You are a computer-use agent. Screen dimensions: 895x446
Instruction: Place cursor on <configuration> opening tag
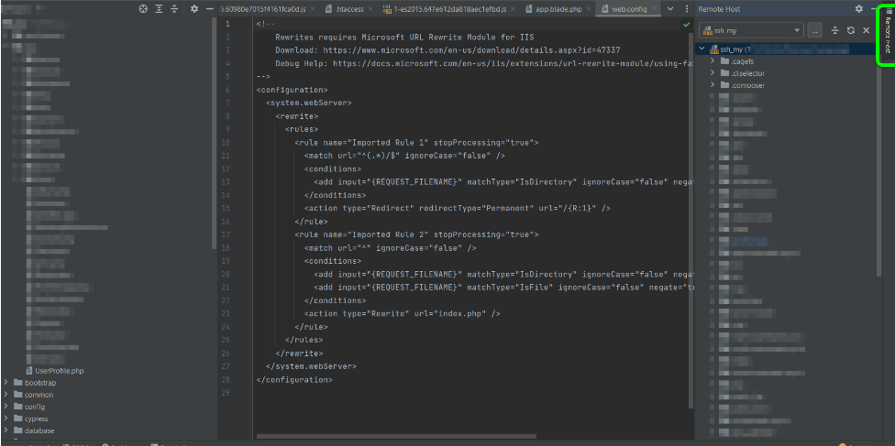coord(292,90)
